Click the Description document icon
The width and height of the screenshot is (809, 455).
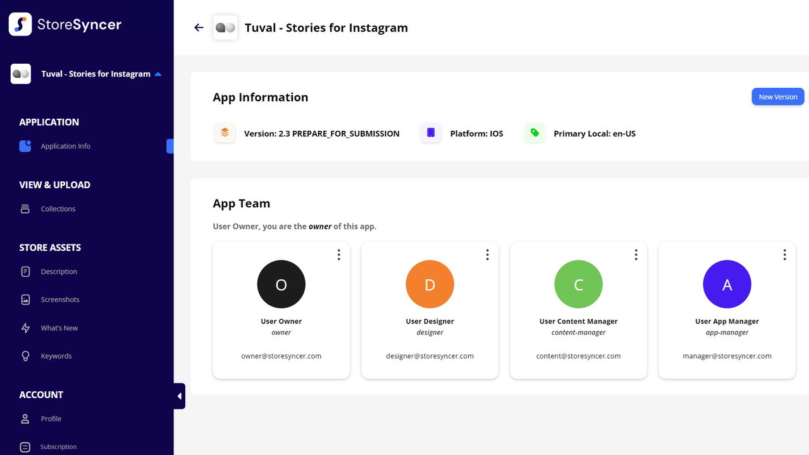[x=25, y=272]
